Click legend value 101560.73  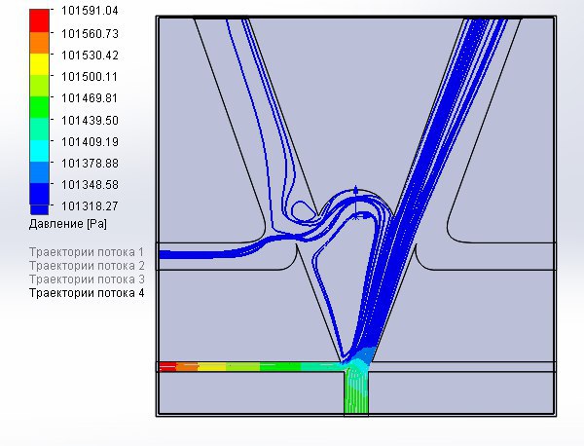(x=90, y=34)
